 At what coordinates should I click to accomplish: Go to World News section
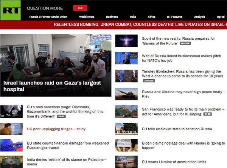pyautogui.click(x=87, y=17)
